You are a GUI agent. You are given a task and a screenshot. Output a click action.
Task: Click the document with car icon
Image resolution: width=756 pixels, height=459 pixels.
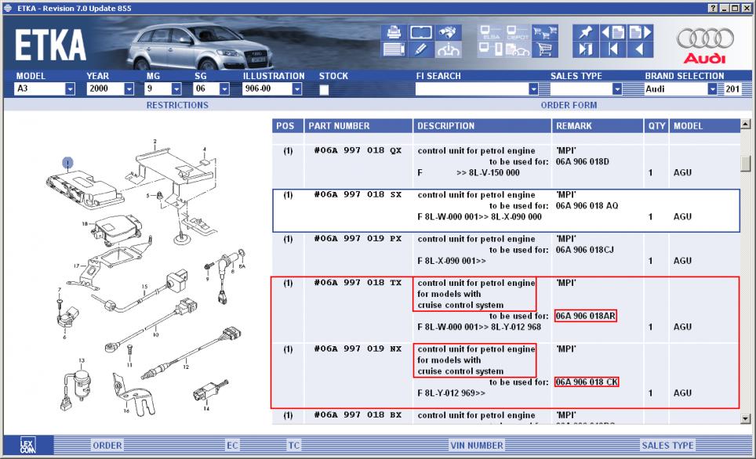click(x=518, y=49)
